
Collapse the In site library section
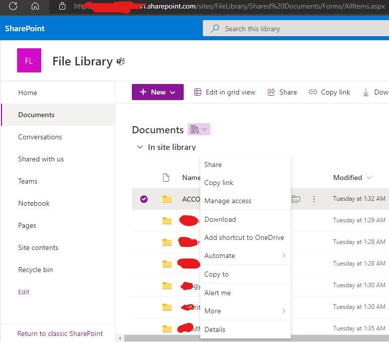coord(140,147)
